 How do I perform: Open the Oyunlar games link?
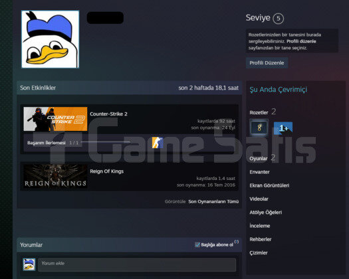[x=259, y=158]
